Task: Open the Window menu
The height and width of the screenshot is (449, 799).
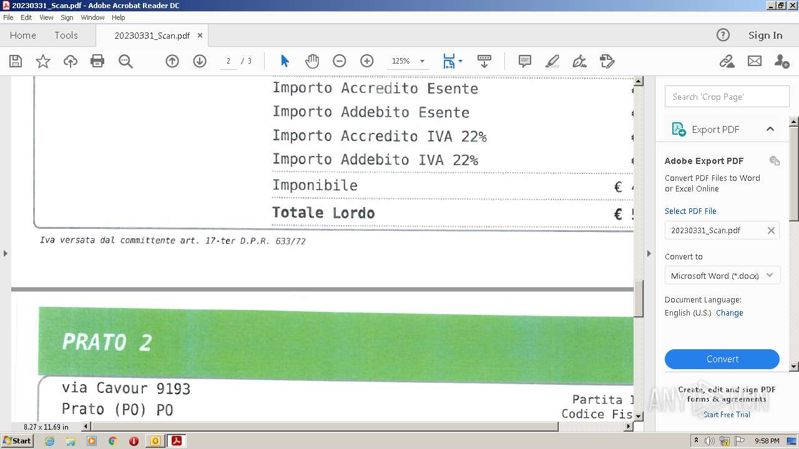Action: point(92,17)
